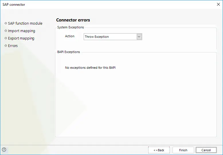Click the Action label
This screenshot has width=223, height=155.
tap(70, 36)
